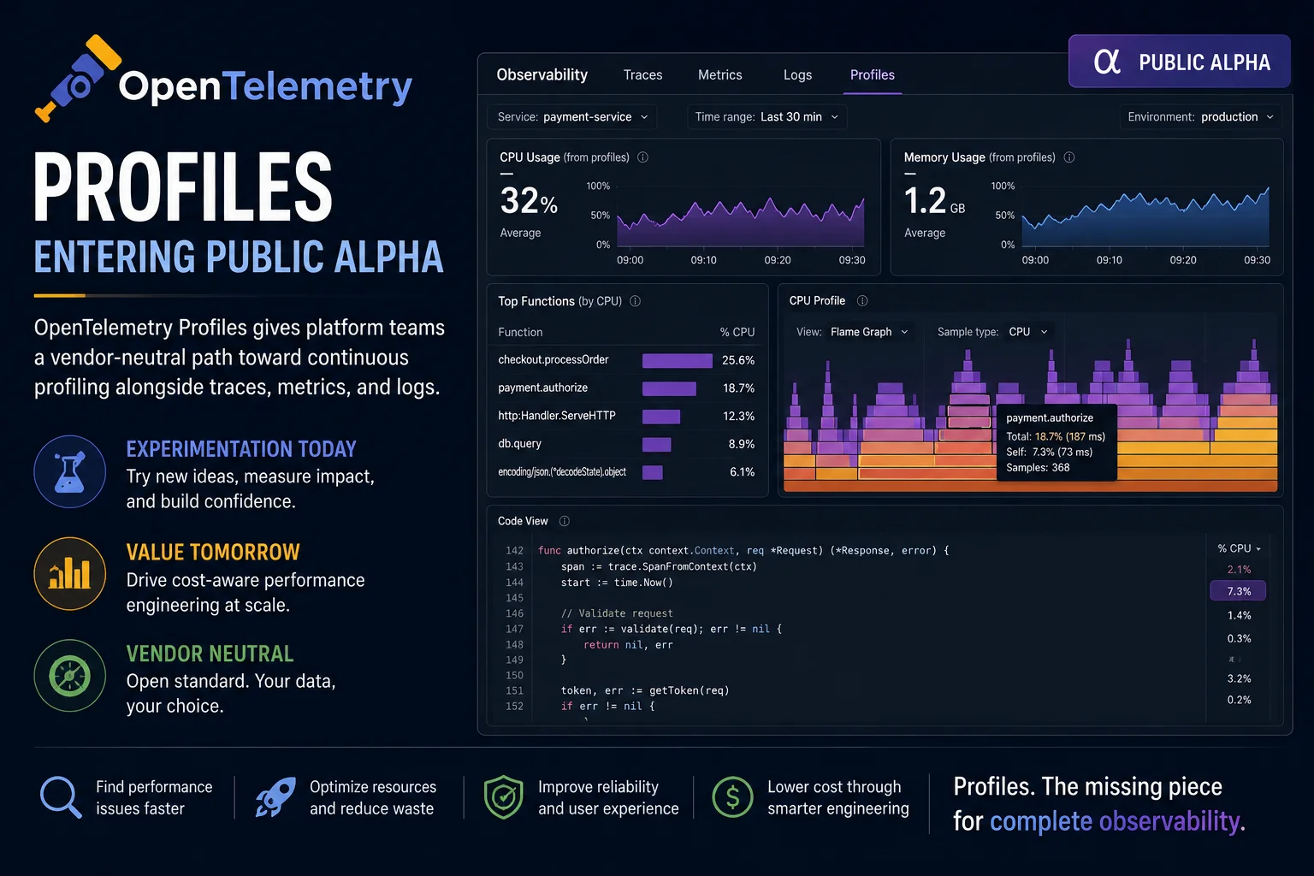Image resolution: width=1314 pixels, height=876 pixels.
Task: Click the shield reliability icon
Action: tap(503, 797)
